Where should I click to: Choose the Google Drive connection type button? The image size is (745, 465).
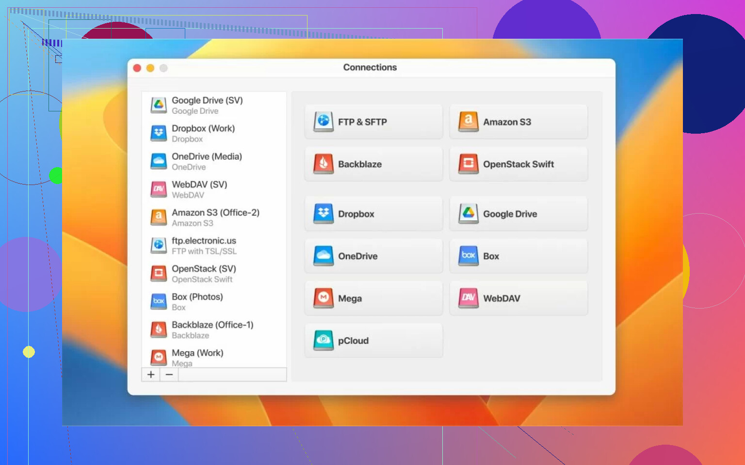pyautogui.click(x=518, y=214)
